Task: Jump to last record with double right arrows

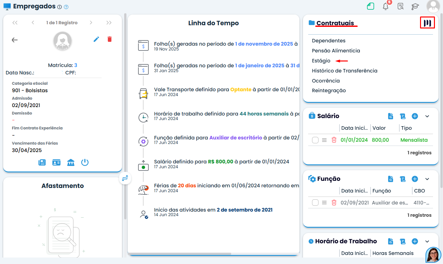Action: pos(109,23)
